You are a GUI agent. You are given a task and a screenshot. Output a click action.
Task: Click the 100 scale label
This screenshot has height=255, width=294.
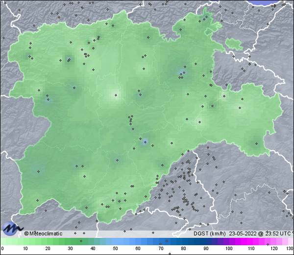[x=229, y=249]
